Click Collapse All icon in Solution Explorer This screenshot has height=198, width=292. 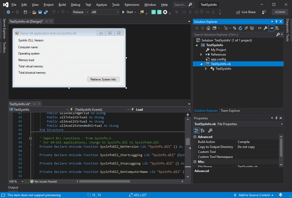click(x=246, y=28)
